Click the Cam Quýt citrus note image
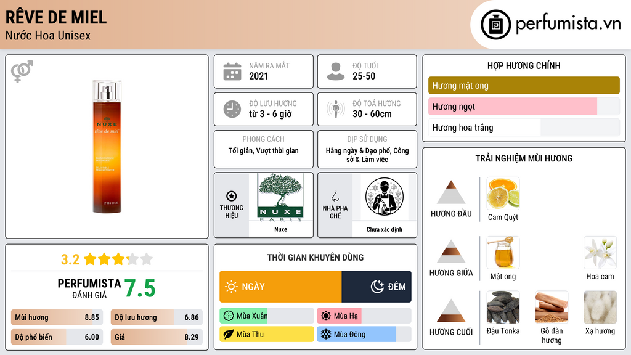 point(503,194)
